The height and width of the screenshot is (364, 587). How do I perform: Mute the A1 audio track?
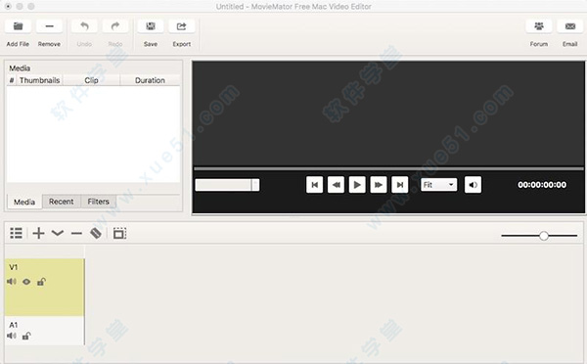point(12,336)
